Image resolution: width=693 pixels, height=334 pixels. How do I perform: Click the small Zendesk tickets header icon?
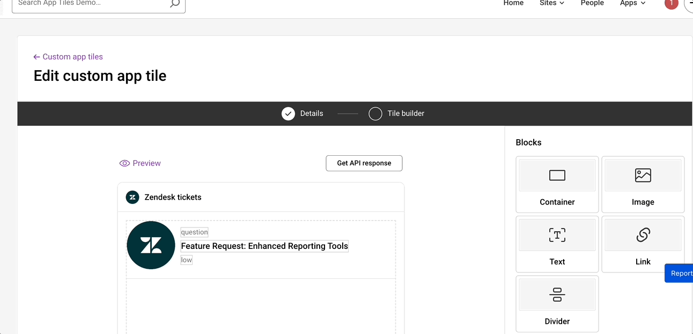pos(132,197)
